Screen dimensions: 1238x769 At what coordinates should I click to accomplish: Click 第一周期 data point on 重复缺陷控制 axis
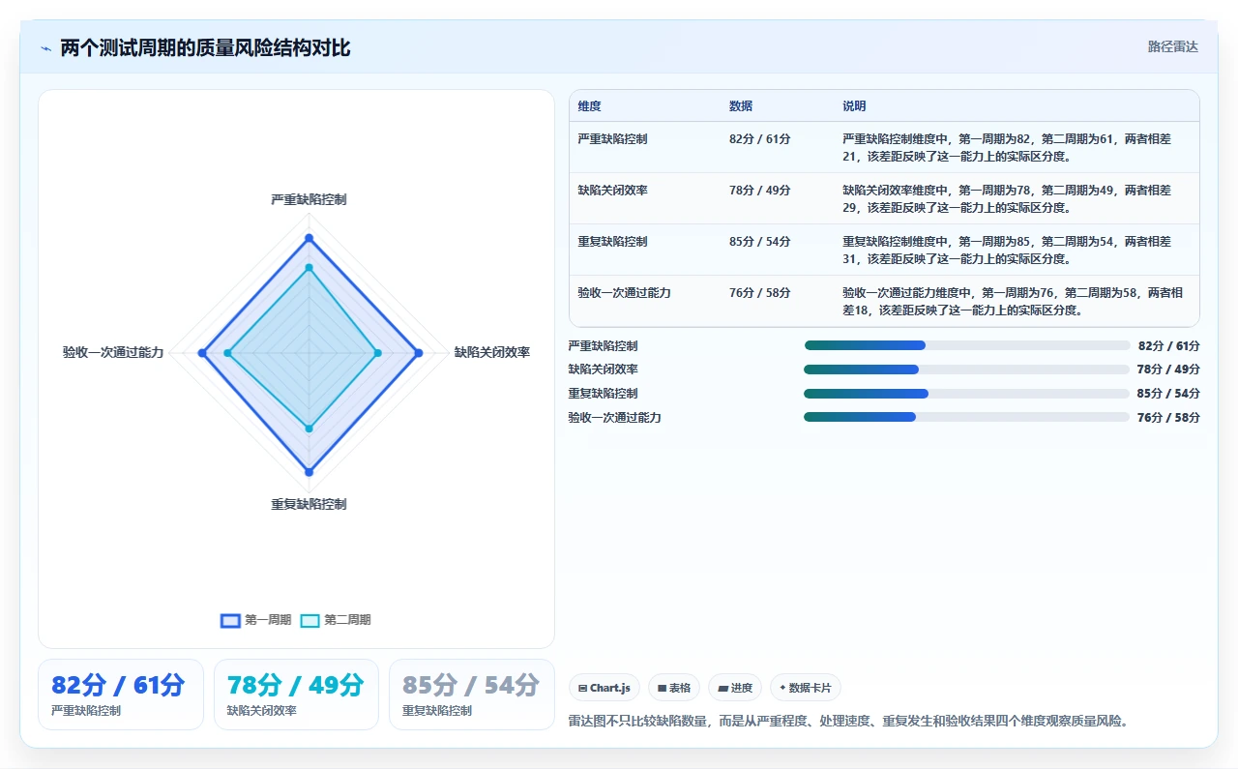point(309,472)
